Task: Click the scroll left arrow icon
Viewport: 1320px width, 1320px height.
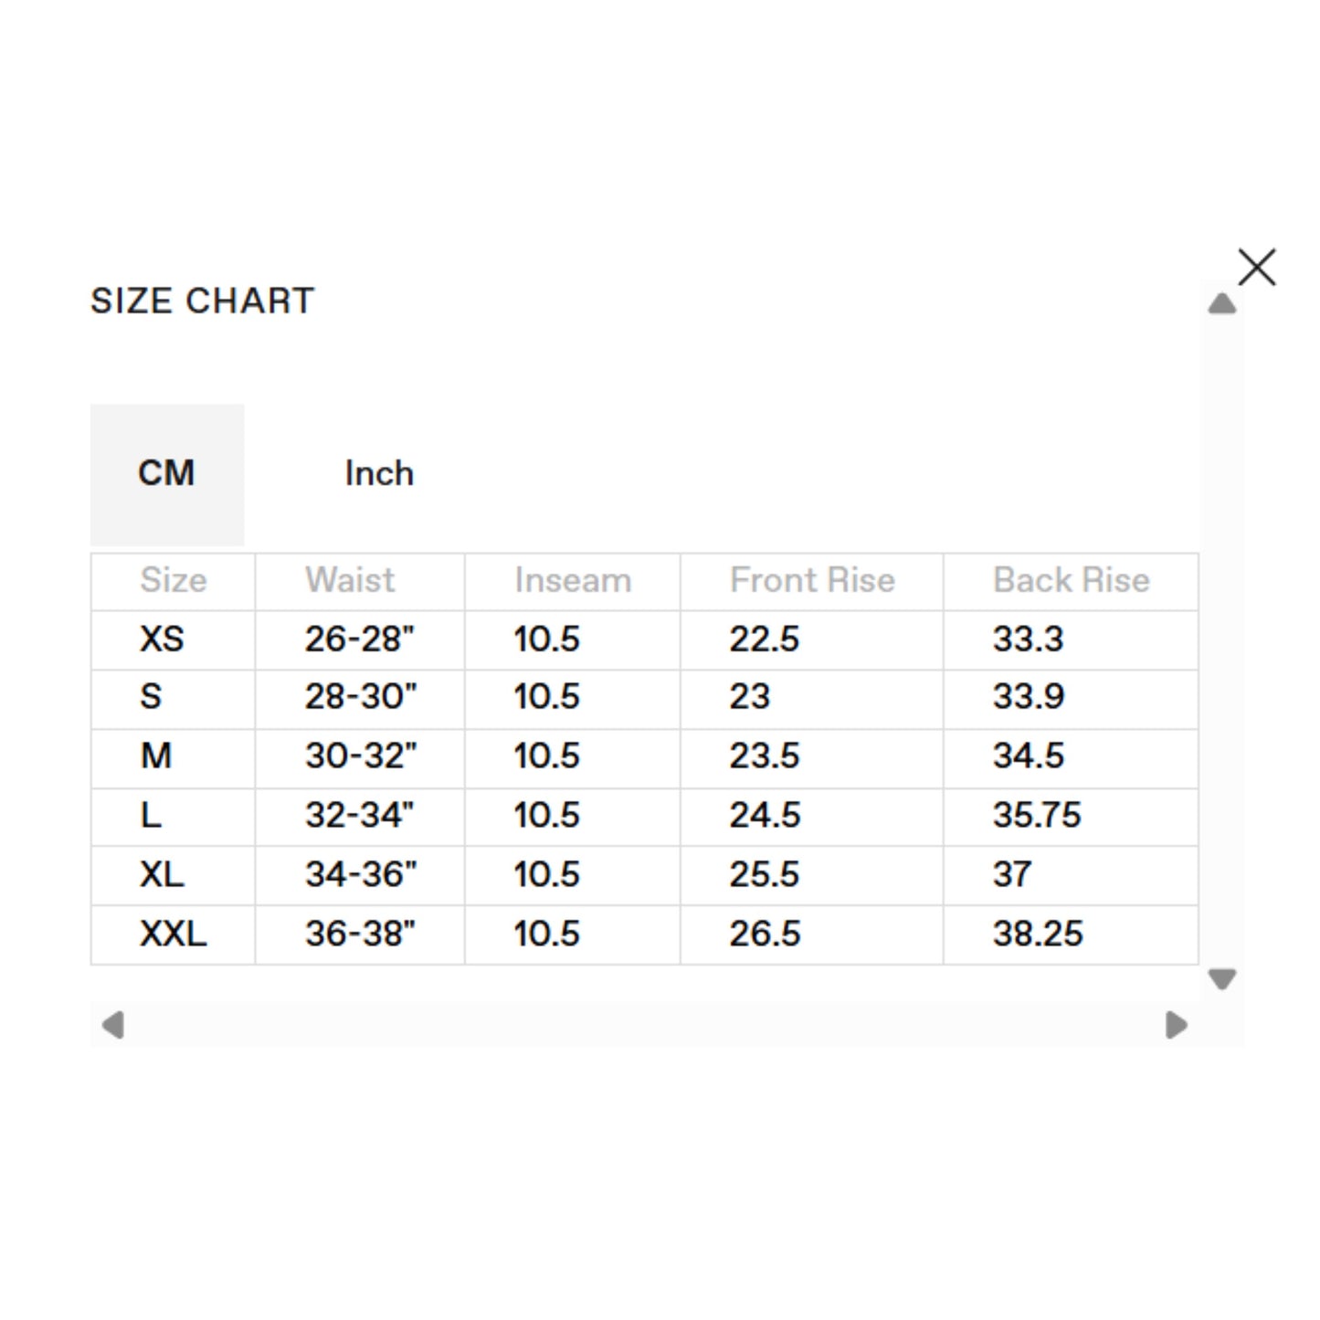Action: [x=113, y=1025]
